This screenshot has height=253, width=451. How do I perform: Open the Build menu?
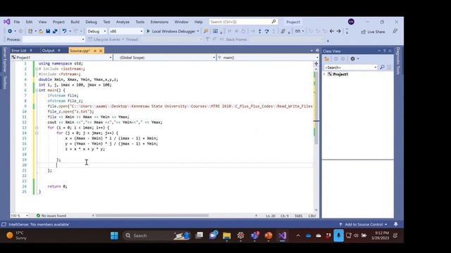point(75,22)
